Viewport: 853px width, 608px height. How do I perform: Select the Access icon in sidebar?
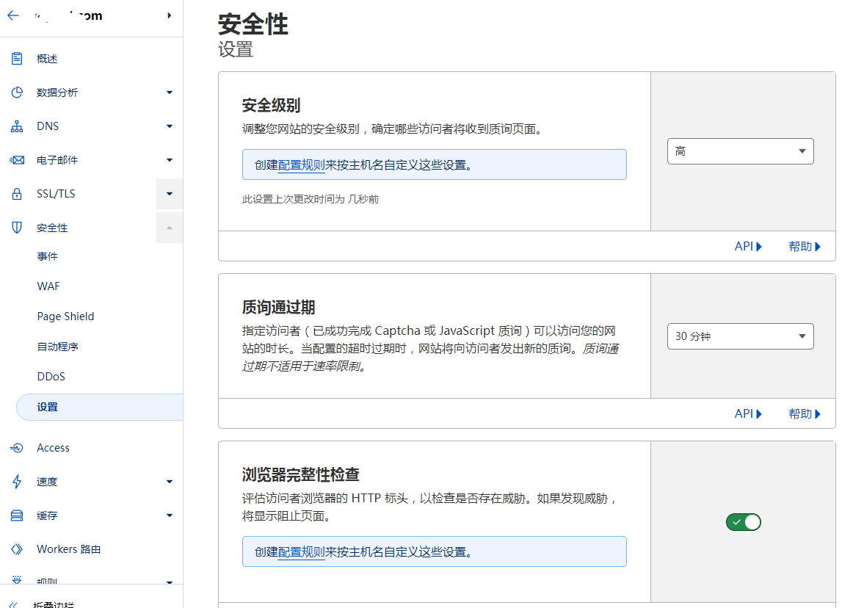(x=18, y=447)
